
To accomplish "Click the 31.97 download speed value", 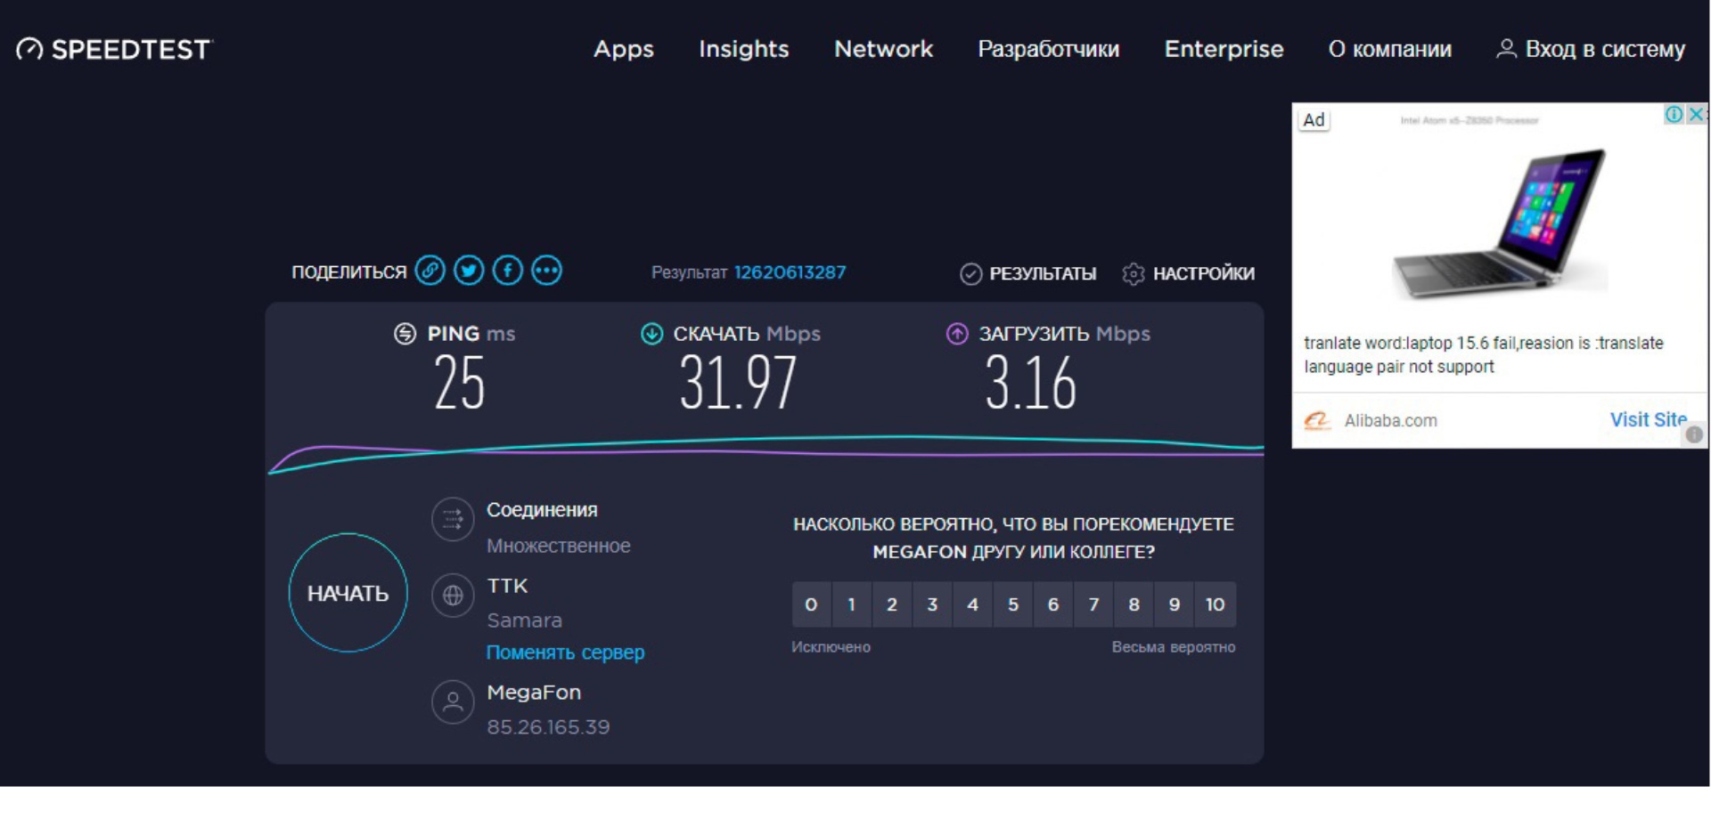I will coord(739,383).
